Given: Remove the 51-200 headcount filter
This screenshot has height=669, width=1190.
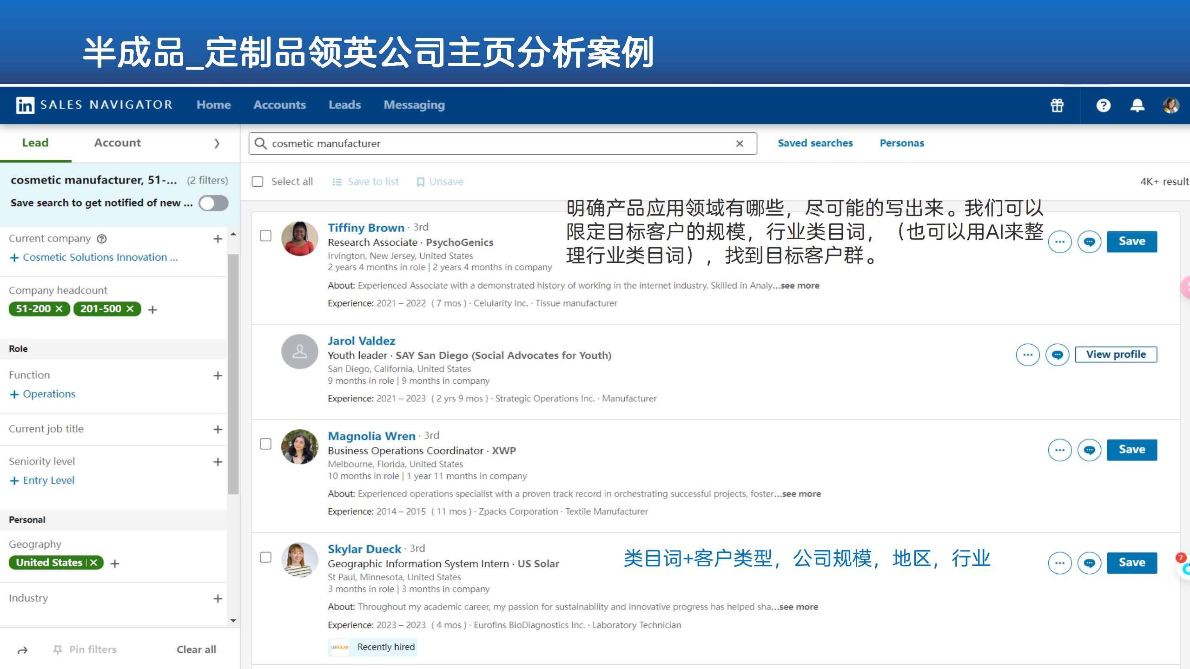Looking at the screenshot, I should (59, 309).
